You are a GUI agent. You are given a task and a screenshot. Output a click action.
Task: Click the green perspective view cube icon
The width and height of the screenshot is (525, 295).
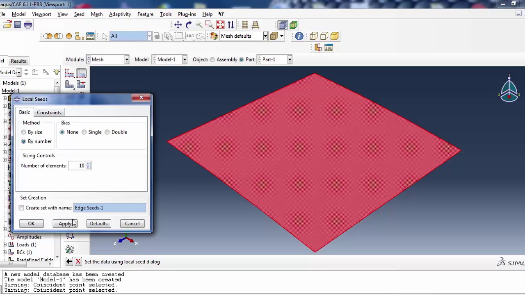click(293, 25)
